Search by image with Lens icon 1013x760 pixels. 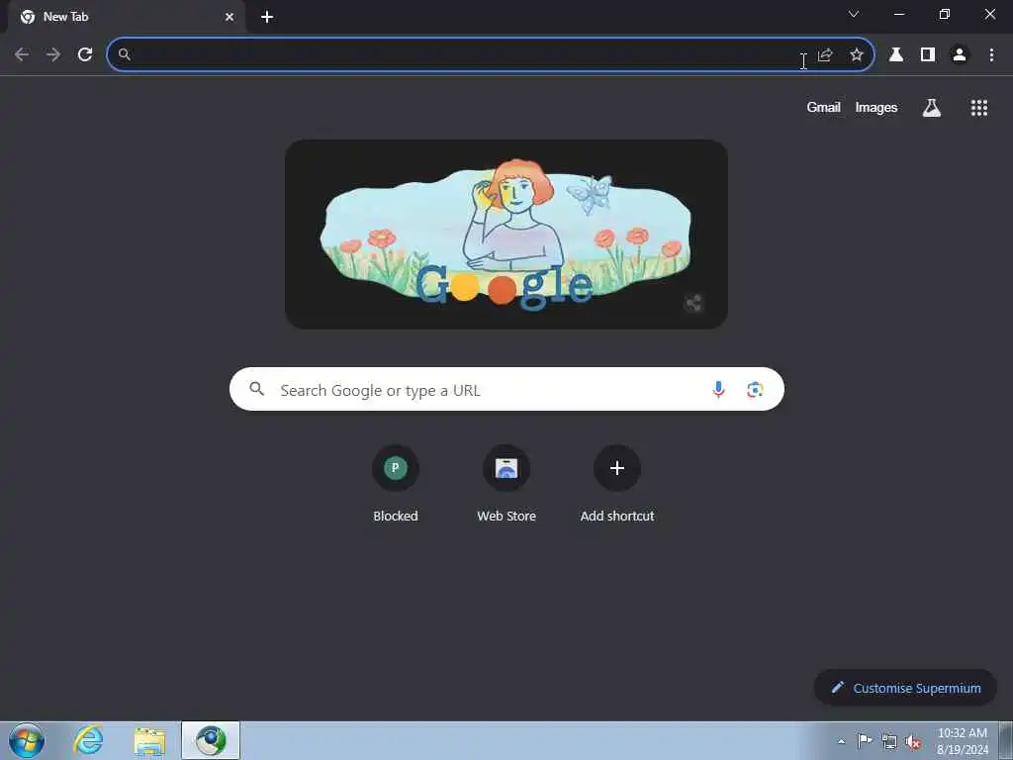755,389
